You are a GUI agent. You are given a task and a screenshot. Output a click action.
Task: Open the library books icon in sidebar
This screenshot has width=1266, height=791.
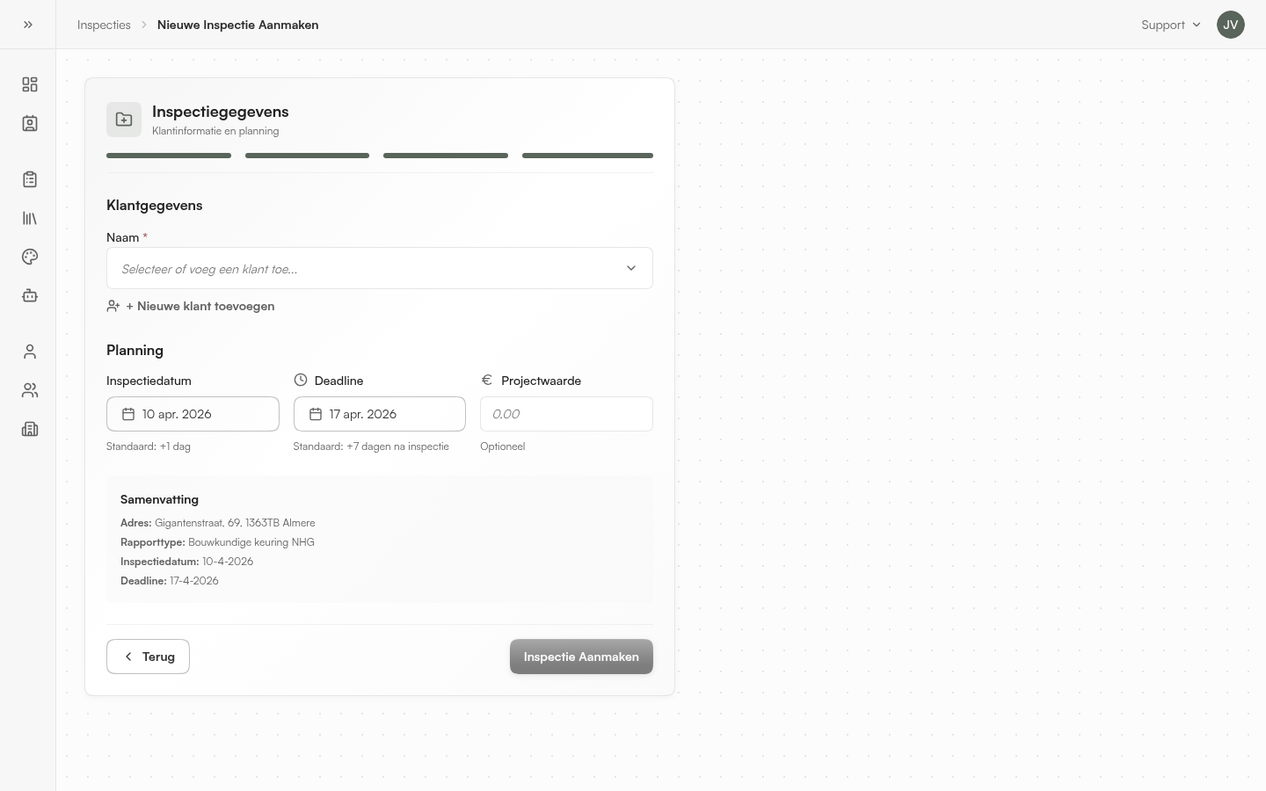[x=30, y=218]
